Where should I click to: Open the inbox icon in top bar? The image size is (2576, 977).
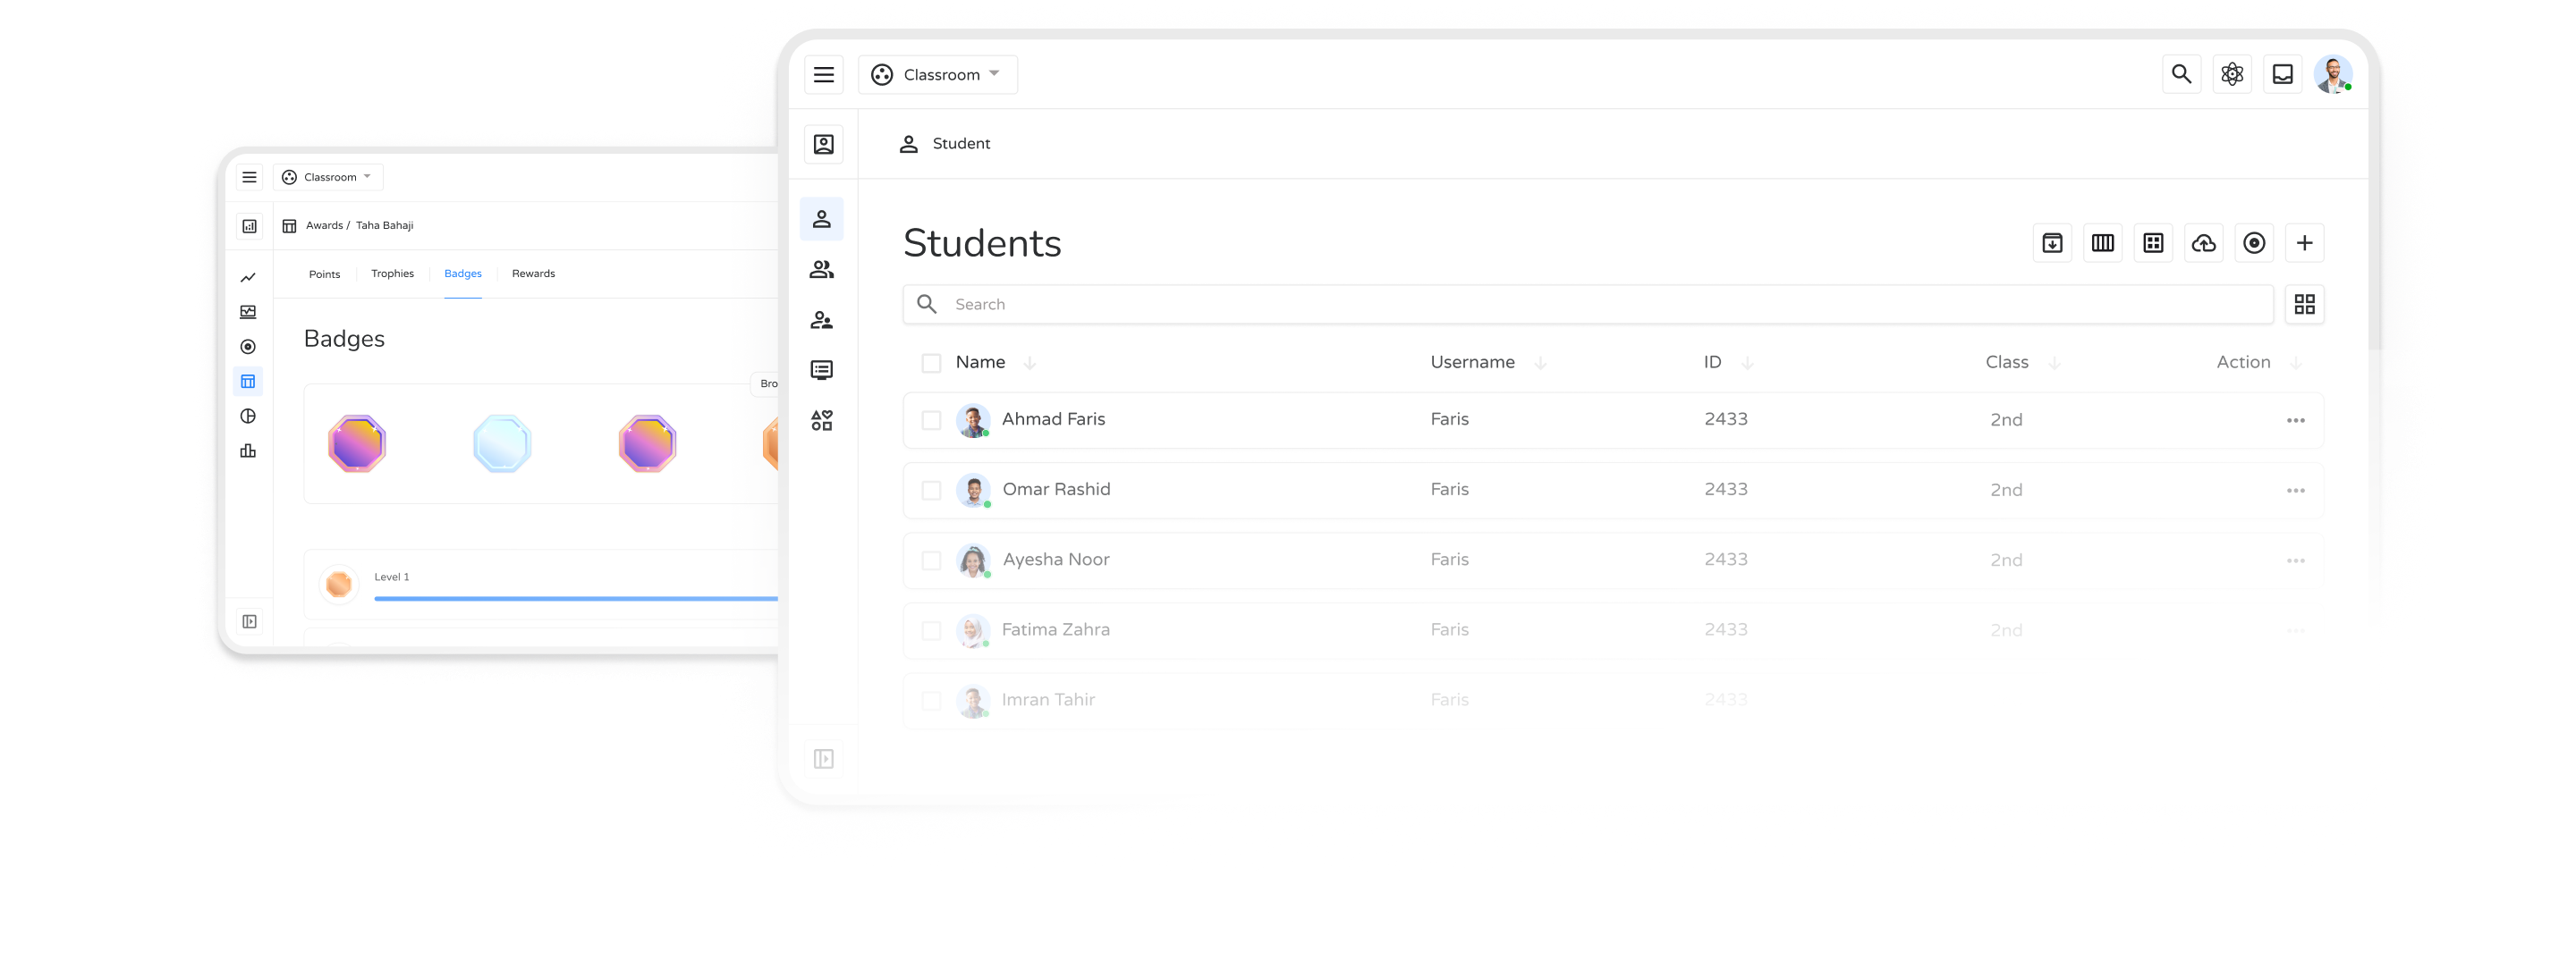pos(2282,74)
